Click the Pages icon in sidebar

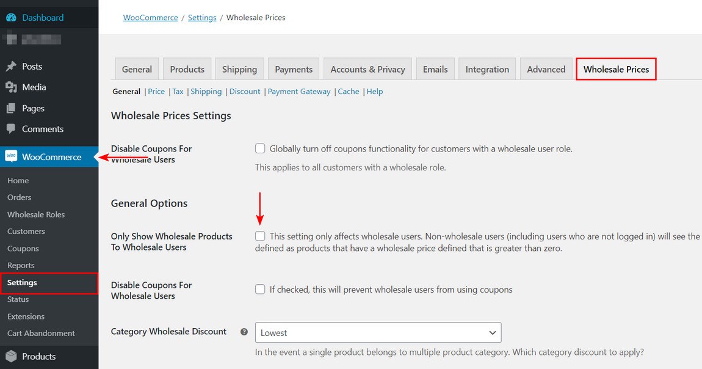pyautogui.click(x=11, y=108)
